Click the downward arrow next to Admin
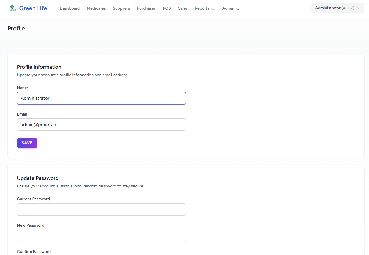The width and height of the screenshot is (369, 255). point(238,8)
